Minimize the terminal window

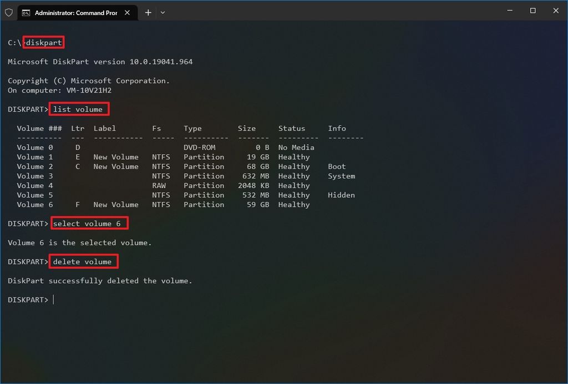pyautogui.click(x=509, y=11)
